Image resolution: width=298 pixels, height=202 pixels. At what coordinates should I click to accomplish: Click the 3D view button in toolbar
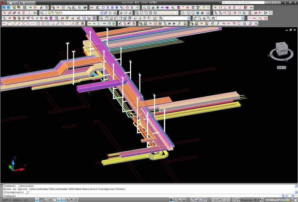pos(174,24)
